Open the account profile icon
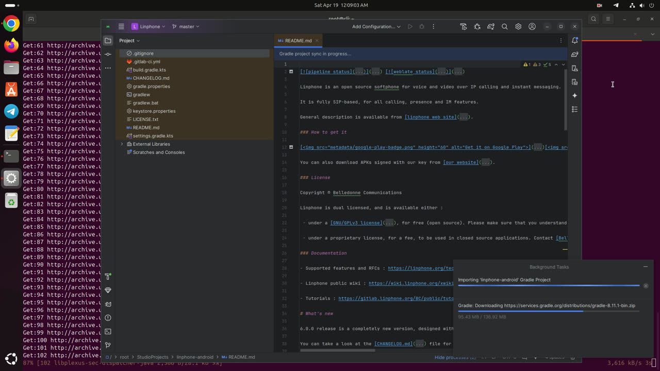 pyautogui.click(x=532, y=26)
